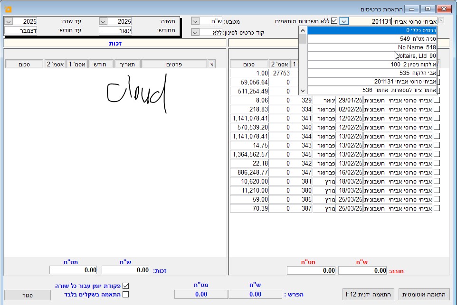
Task: Click the orange app logo in the title bar
Action: (x=8, y=9)
